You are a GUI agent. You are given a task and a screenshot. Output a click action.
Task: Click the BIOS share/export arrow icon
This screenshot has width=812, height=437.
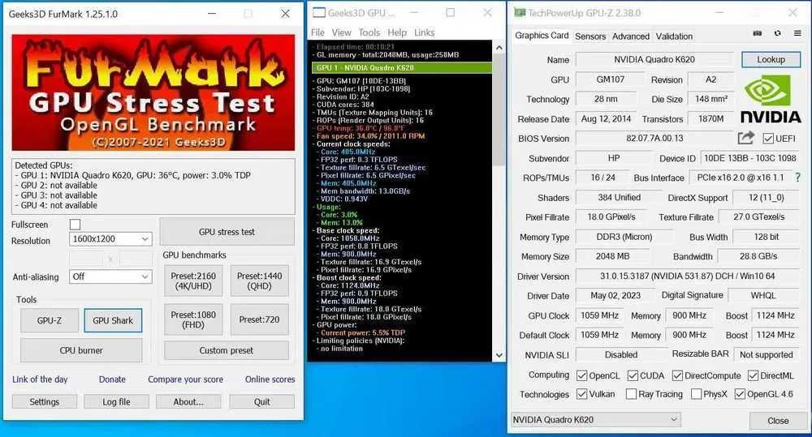tap(745, 138)
